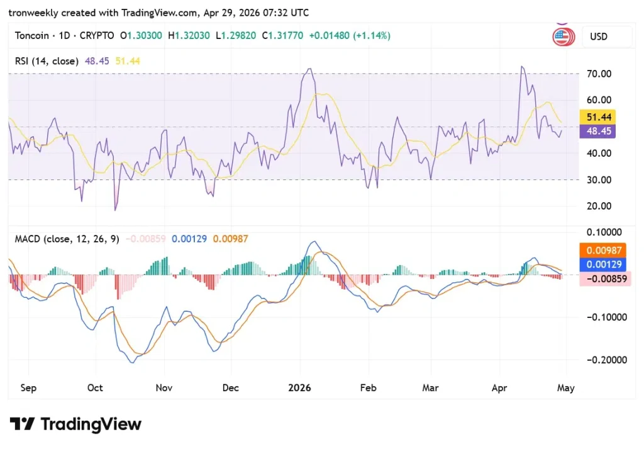Click the yellow RSI MA value 51.44 in legend
The height and width of the screenshot is (449, 644).
click(x=127, y=61)
